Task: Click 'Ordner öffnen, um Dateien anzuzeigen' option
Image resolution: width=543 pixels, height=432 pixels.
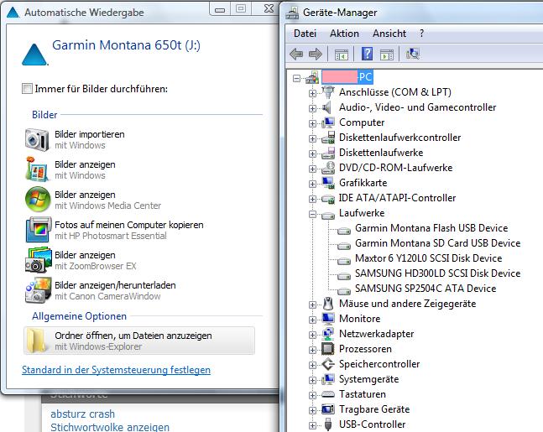Action: pyautogui.click(x=139, y=341)
